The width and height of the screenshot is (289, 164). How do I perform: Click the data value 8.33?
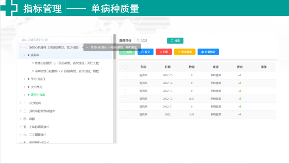pyautogui.click(x=192, y=99)
